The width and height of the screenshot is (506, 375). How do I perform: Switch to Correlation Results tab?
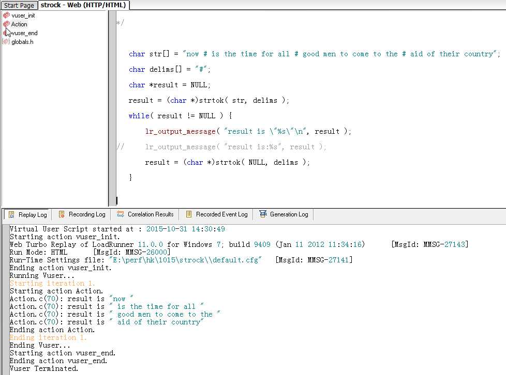click(x=145, y=214)
